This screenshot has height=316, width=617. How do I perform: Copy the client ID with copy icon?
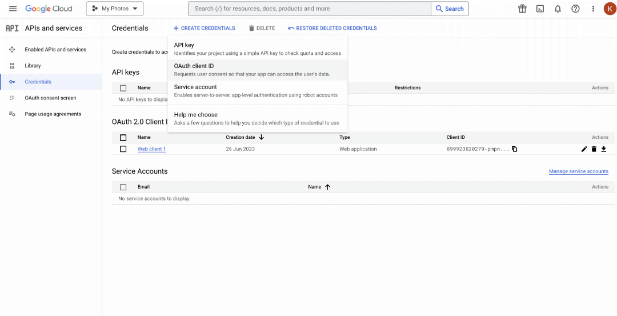[x=514, y=149]
